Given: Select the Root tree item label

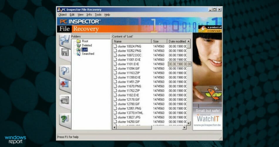Looking at the screenshot, I should [85, 41].
